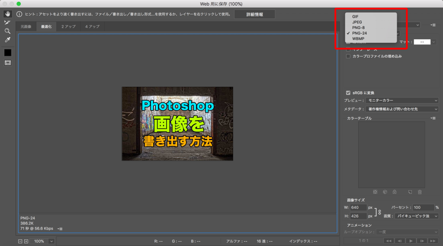Select the Zoom tool magnifier
Image resolution: width=443 pixels, height=246 pixels.
8,31
